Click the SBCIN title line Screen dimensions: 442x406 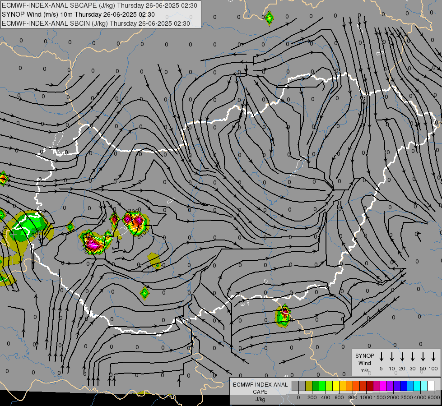pos(96,23)
